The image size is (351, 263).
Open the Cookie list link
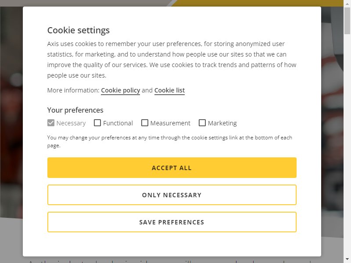coord(169,90)
